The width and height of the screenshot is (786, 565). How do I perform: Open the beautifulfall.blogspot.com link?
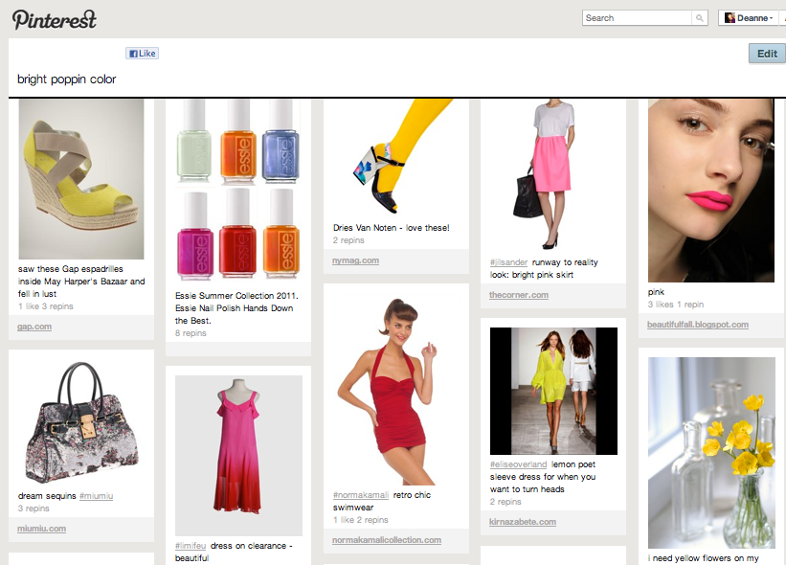click(x=697, y=325)
